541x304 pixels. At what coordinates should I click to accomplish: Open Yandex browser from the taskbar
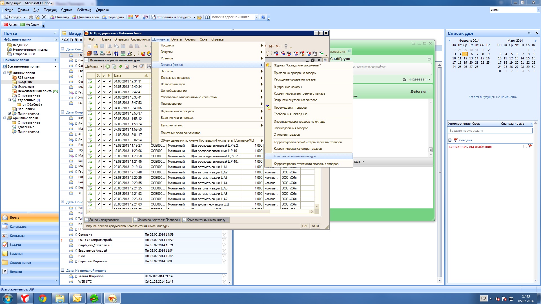point(25,298)
